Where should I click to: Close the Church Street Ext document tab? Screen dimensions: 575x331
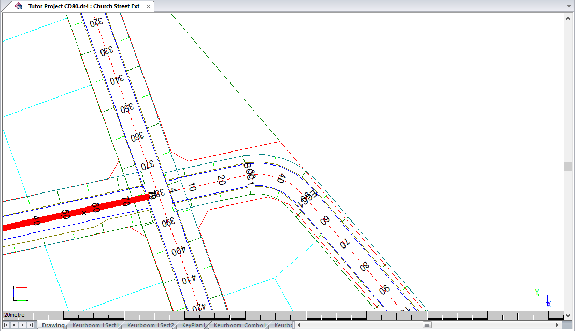(148, 6)
